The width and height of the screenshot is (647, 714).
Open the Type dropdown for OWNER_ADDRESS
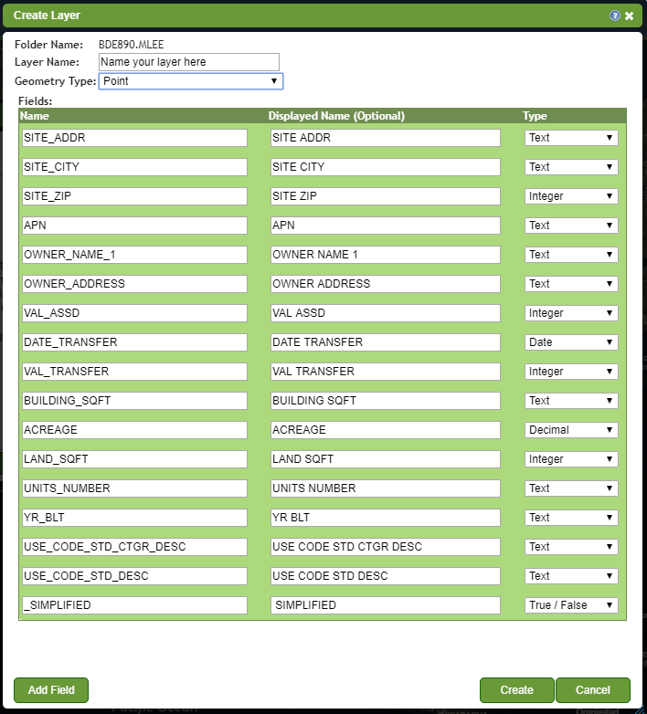tap(571, 283)
